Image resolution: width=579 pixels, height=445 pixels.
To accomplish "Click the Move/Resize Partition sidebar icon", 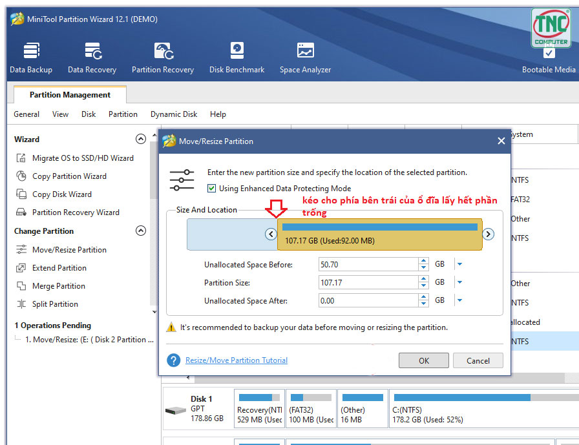I will [x=21, y=250].
